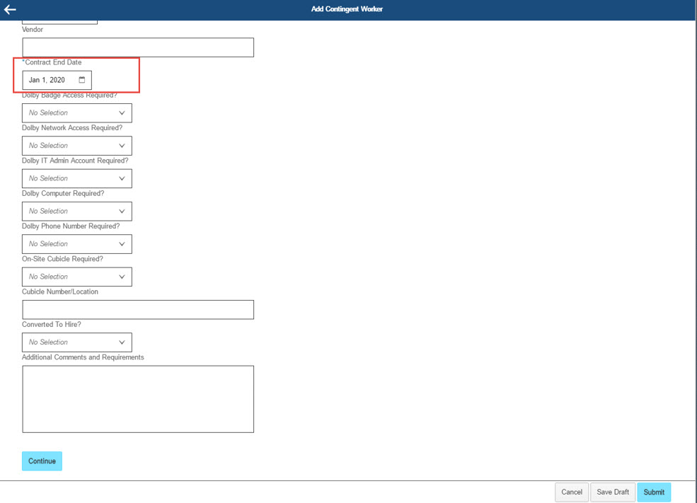Click the Save Draft button
This screenshot has height=503, width=697.
tap(613, 492)
